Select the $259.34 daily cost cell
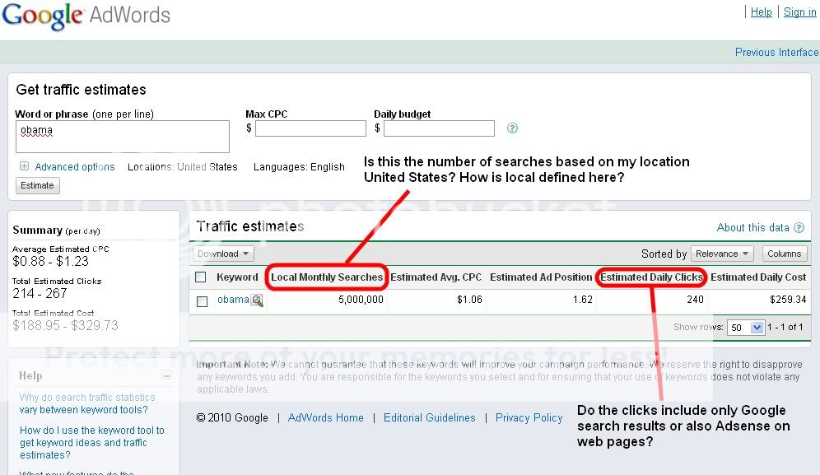Screen dimensions: 820x475 coord(788,300)
